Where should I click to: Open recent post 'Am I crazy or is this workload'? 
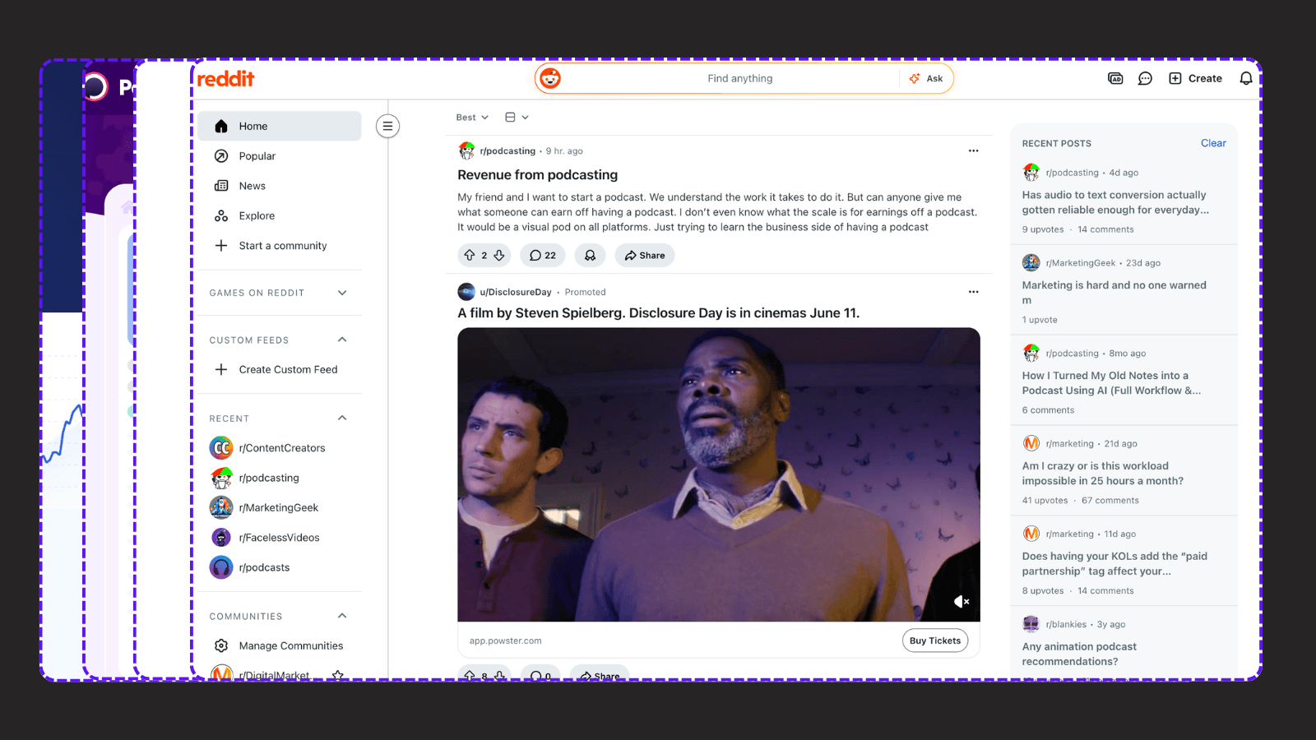tap(1103, 474)
